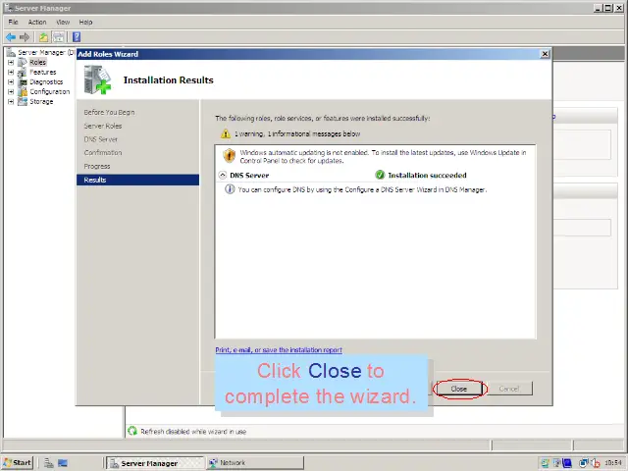628x471 pixels.
Task: Expand the Roles tree node
Action: [11, 63]
